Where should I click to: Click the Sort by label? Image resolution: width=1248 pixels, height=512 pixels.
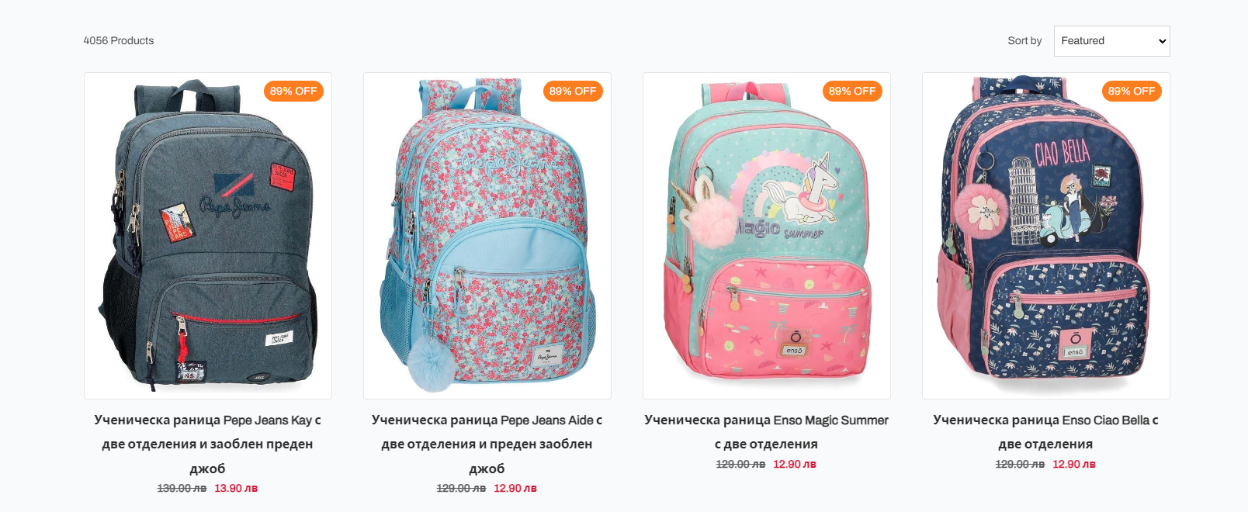(1024, 40)
